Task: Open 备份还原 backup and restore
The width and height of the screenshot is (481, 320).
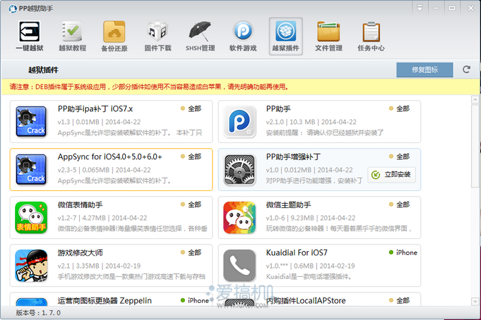Action: pyautogui.click(x=115, y=36)
